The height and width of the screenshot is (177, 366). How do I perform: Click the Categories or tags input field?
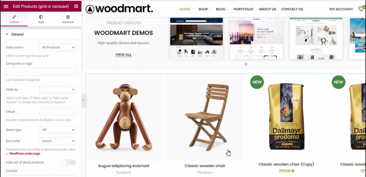click(x=41, y=72)
